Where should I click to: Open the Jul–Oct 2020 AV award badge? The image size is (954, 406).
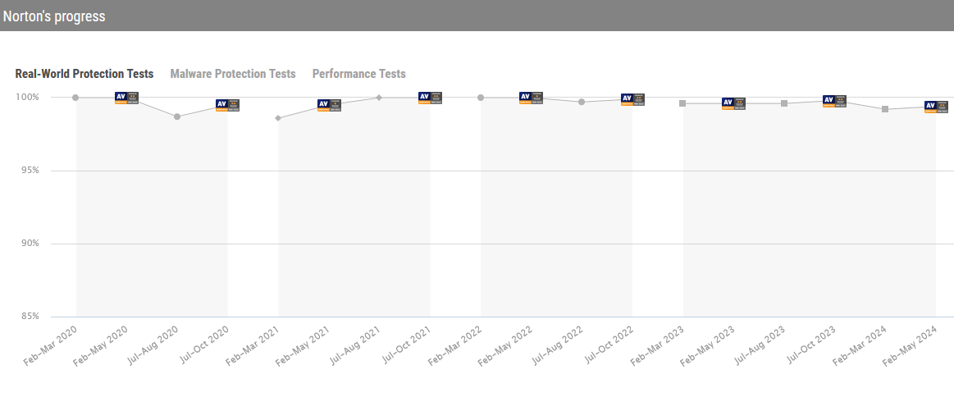pos(227,105)
